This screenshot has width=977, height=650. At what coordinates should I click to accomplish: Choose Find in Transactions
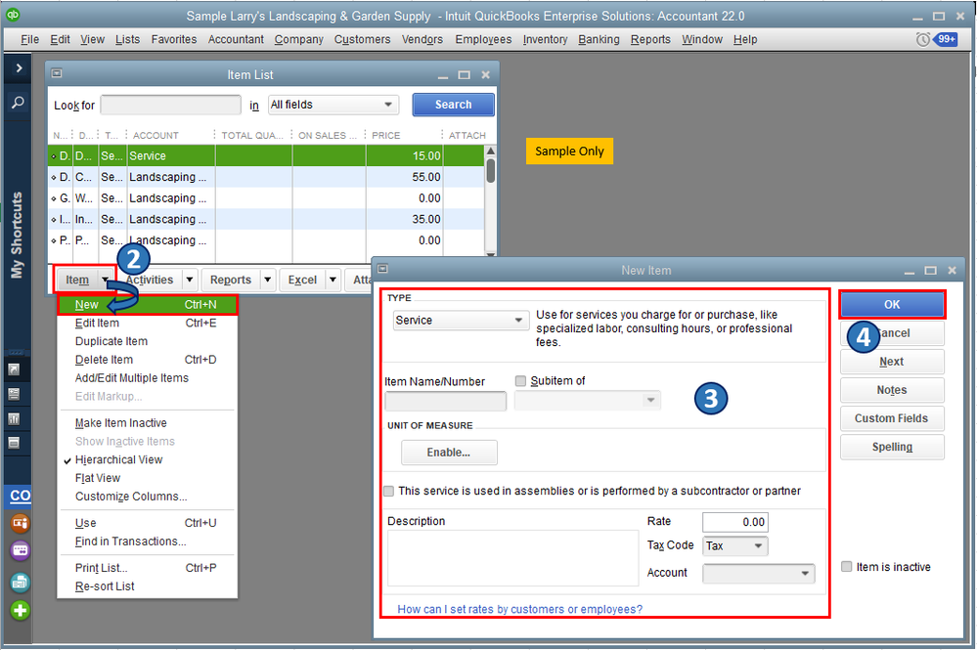point(147,542)
